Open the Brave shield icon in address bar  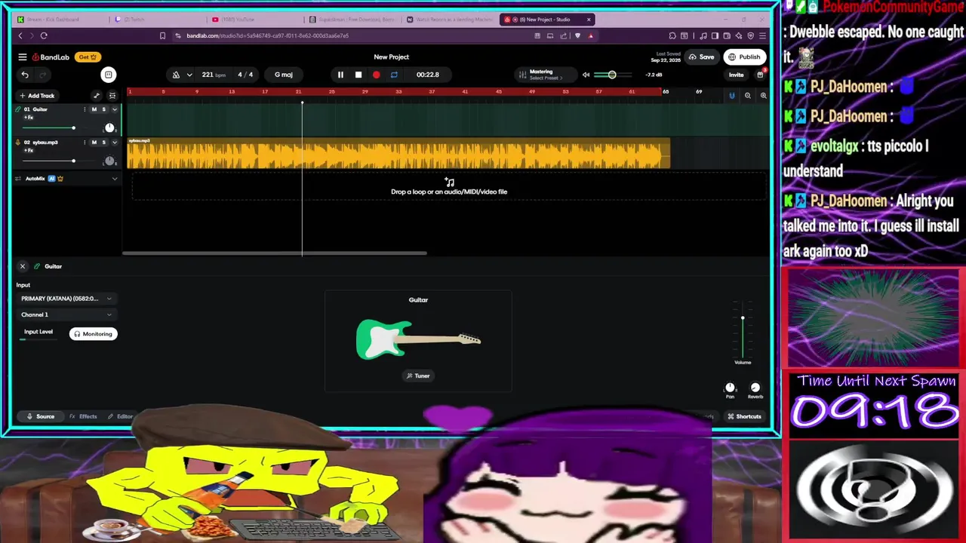[578, 35]
